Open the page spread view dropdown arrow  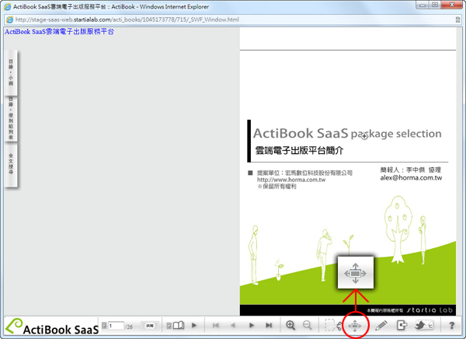(x=169, y=326)
